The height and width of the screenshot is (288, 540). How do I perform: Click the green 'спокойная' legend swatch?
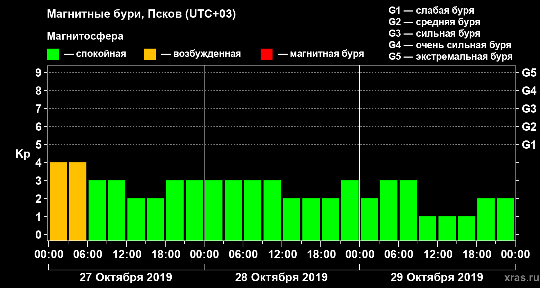(x=53, y=54)
